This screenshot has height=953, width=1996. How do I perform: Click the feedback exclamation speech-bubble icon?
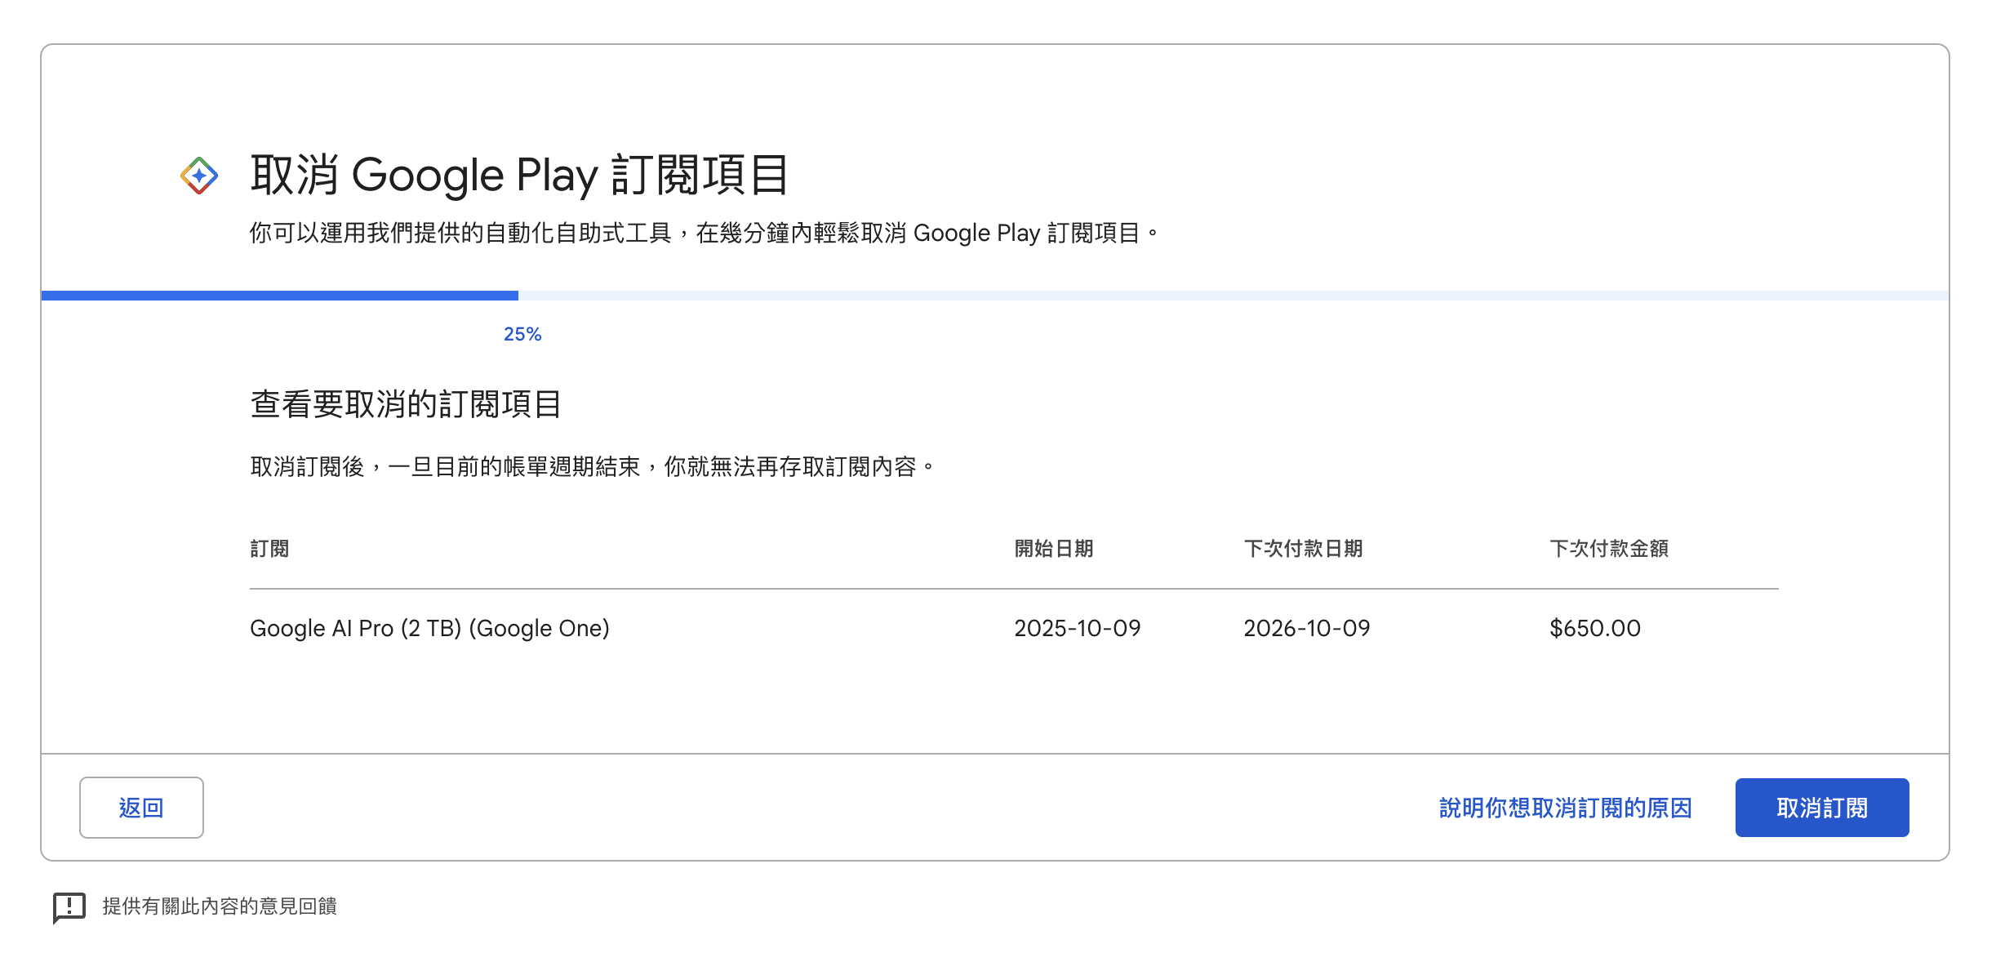pos(69,907)
